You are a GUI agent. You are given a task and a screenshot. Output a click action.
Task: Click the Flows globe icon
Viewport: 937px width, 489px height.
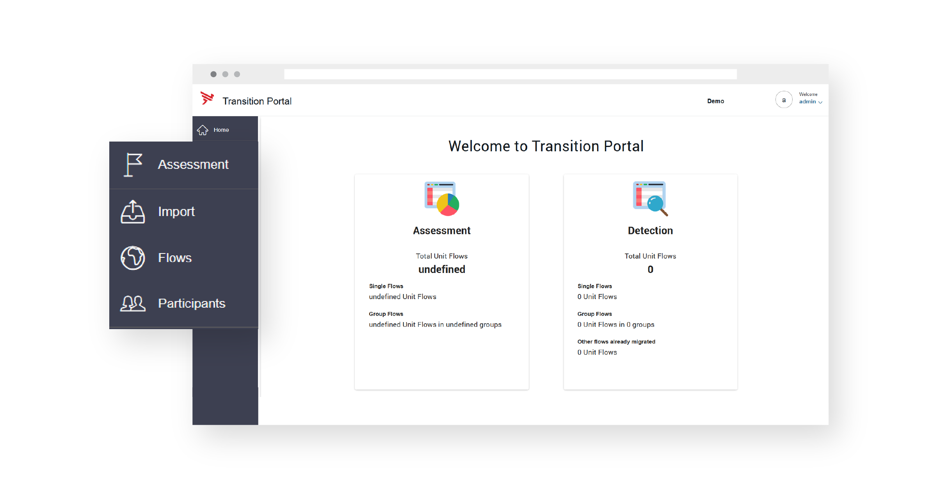(x=133, y=258)
